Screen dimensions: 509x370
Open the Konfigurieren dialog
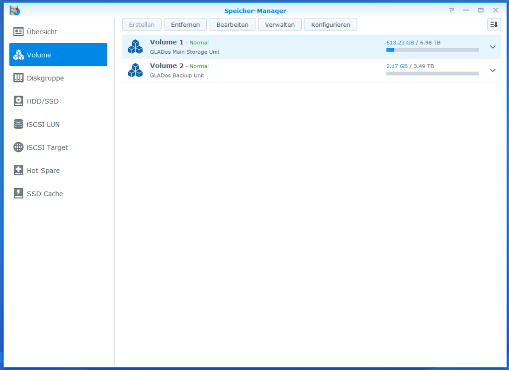(x=331, y=24)
